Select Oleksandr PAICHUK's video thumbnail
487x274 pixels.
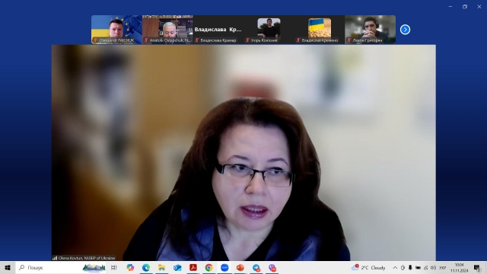116,30
